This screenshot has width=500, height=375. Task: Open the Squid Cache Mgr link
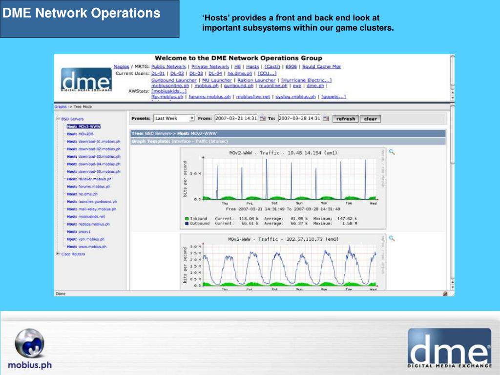pos(321,66)
